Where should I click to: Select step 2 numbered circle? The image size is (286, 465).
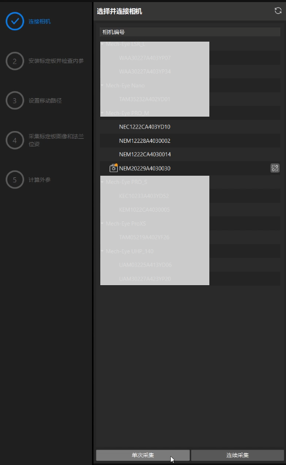15,61
